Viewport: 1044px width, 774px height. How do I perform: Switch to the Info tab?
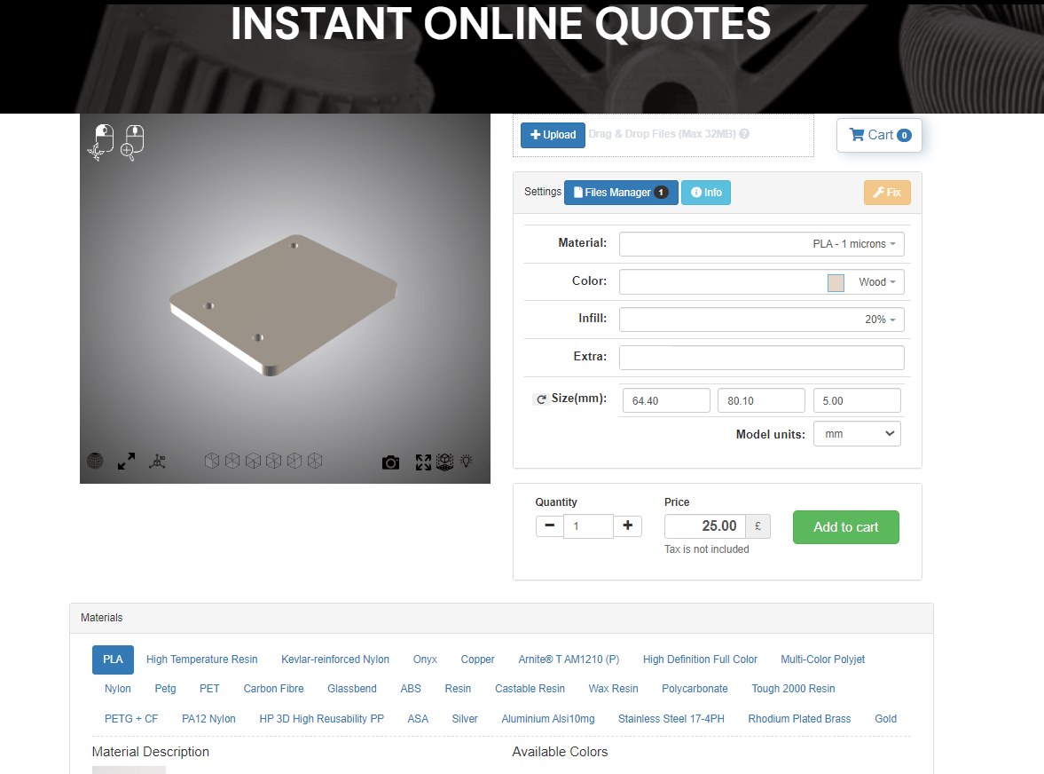click(x=706, y=192)
